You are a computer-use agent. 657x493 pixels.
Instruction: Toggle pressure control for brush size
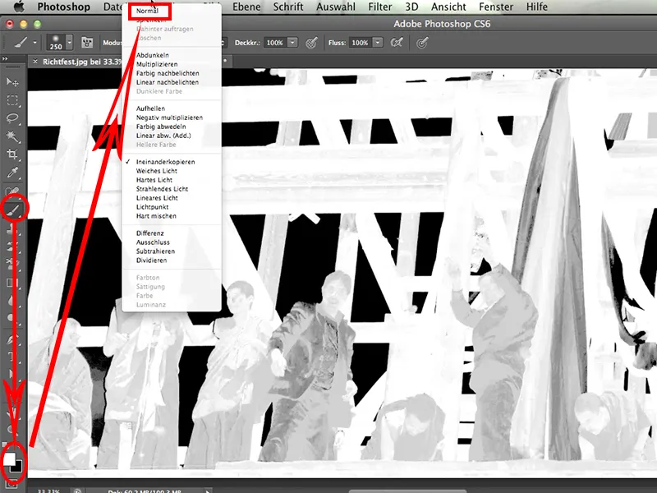click(422, 43)
